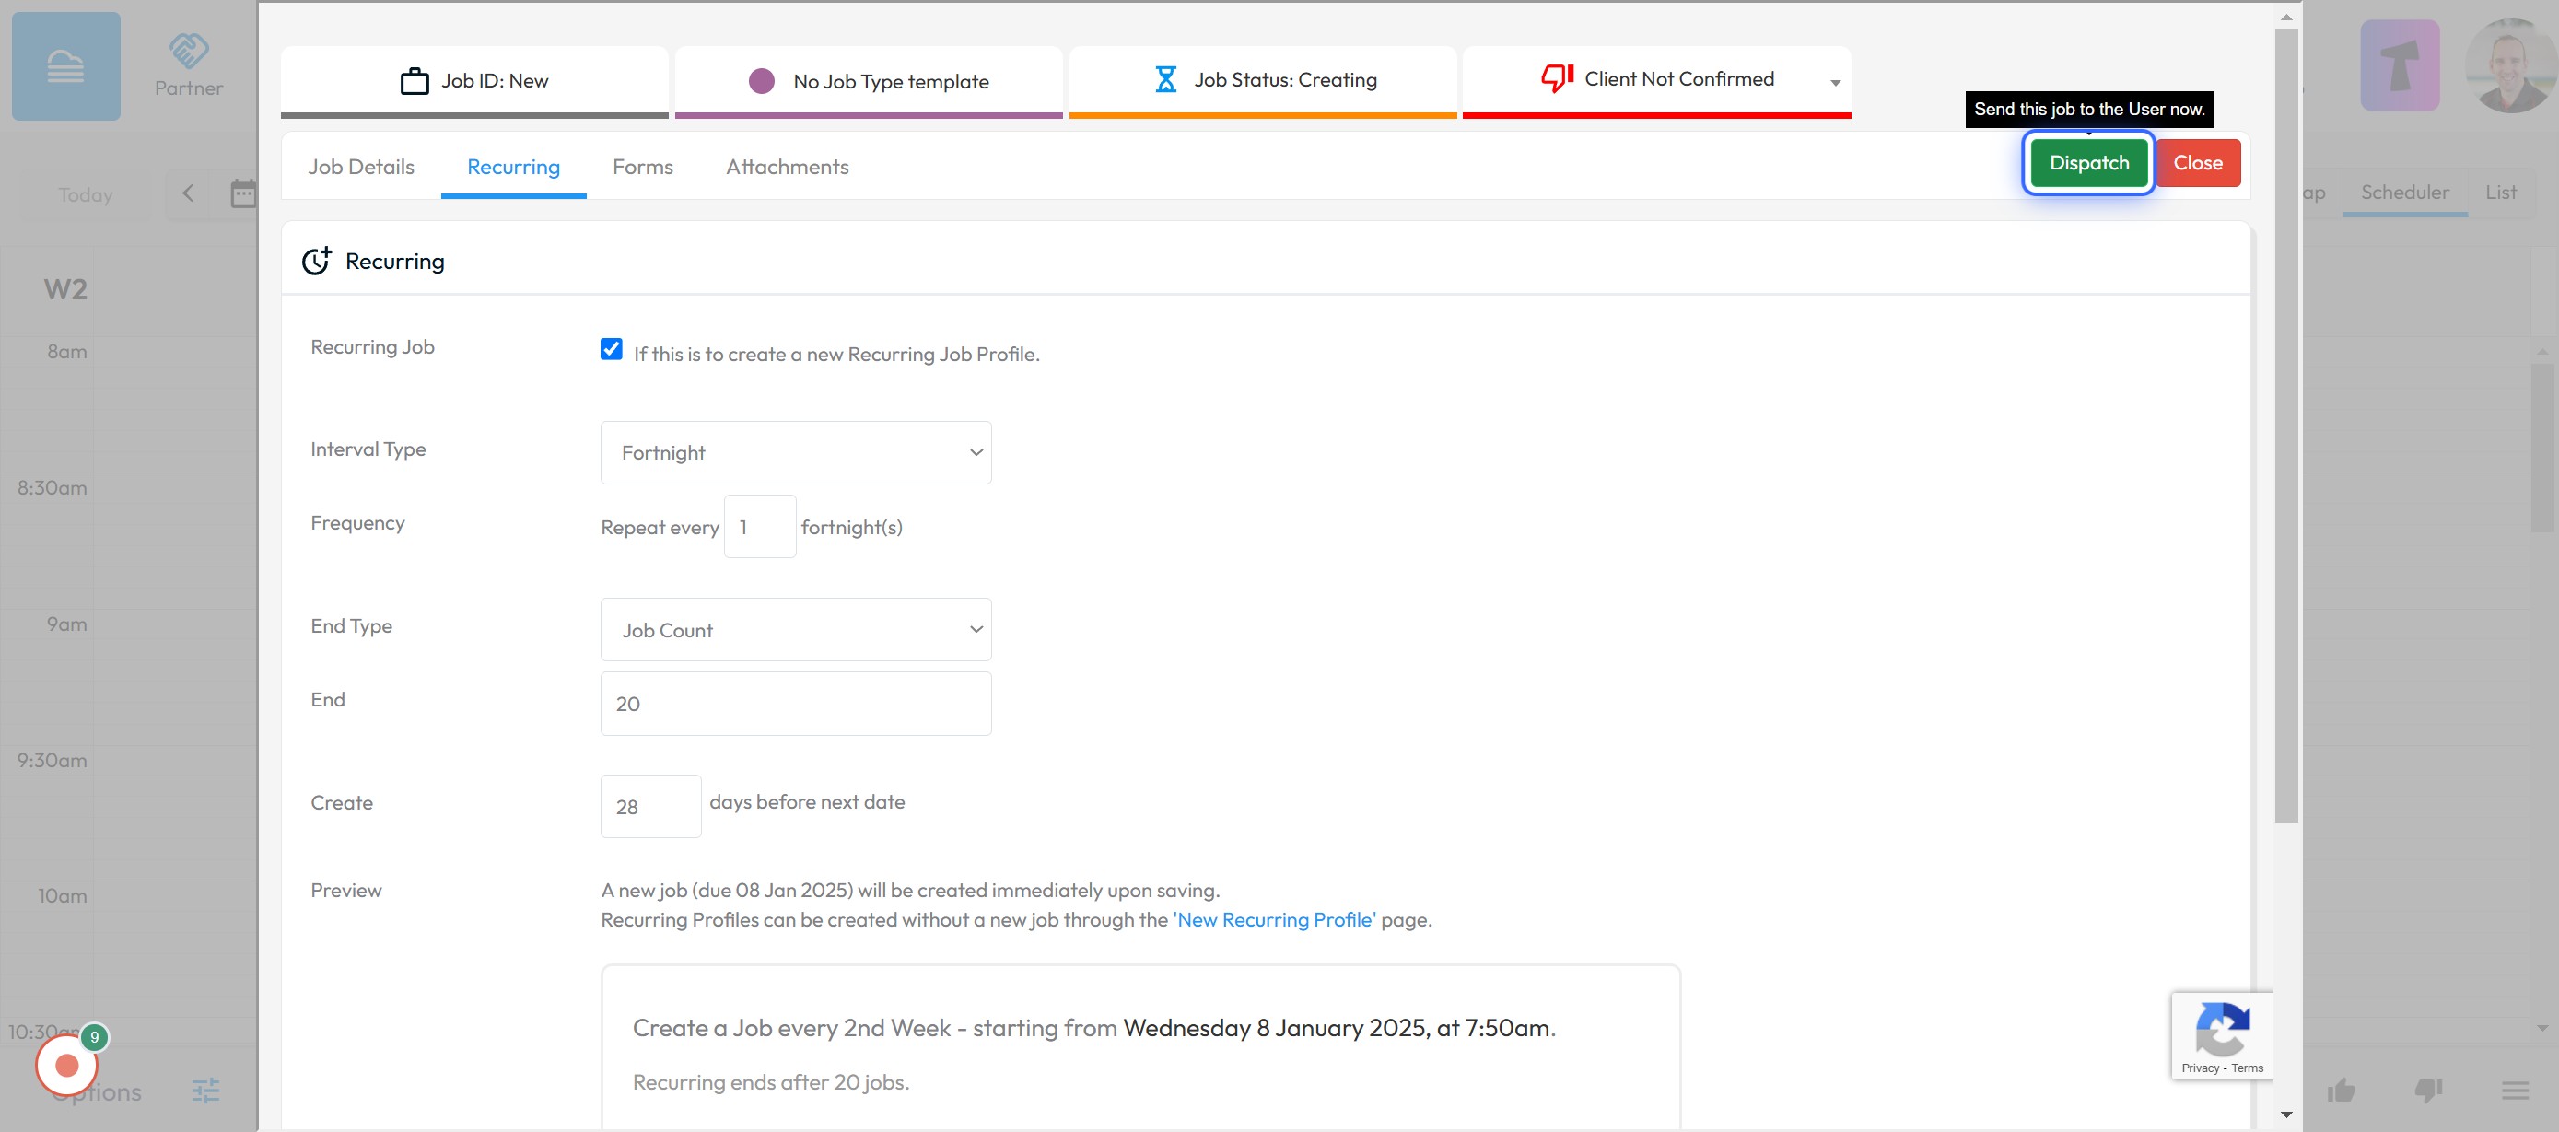This screenshot has height=1132, width=2559.
Task: Click the No Job Type template box
Action: [869, 81]
